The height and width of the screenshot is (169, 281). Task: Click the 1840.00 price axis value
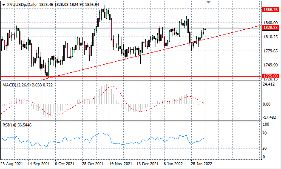[271, 23]
